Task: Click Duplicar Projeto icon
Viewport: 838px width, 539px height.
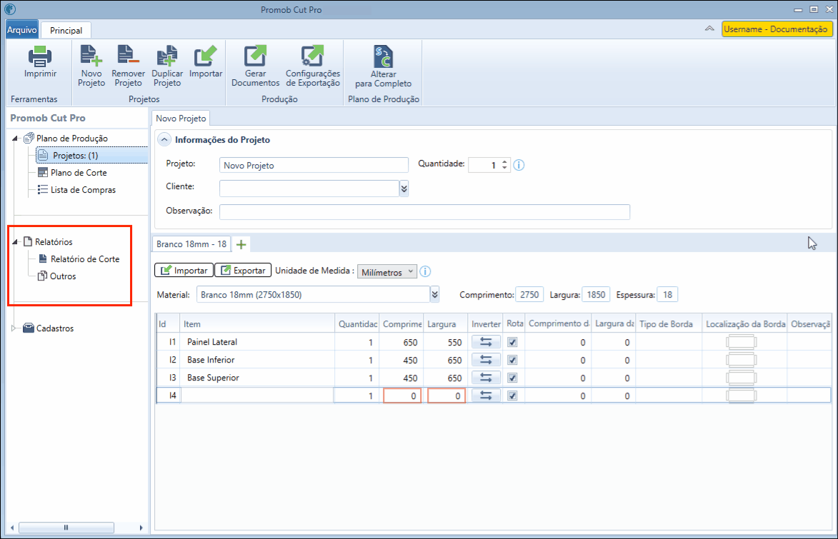Action: 166,56
